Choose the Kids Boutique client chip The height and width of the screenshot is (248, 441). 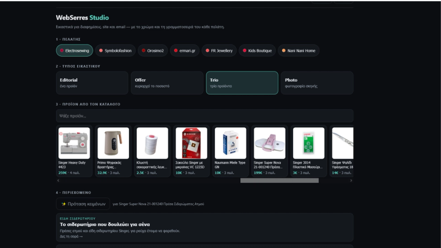pos(257,51)
